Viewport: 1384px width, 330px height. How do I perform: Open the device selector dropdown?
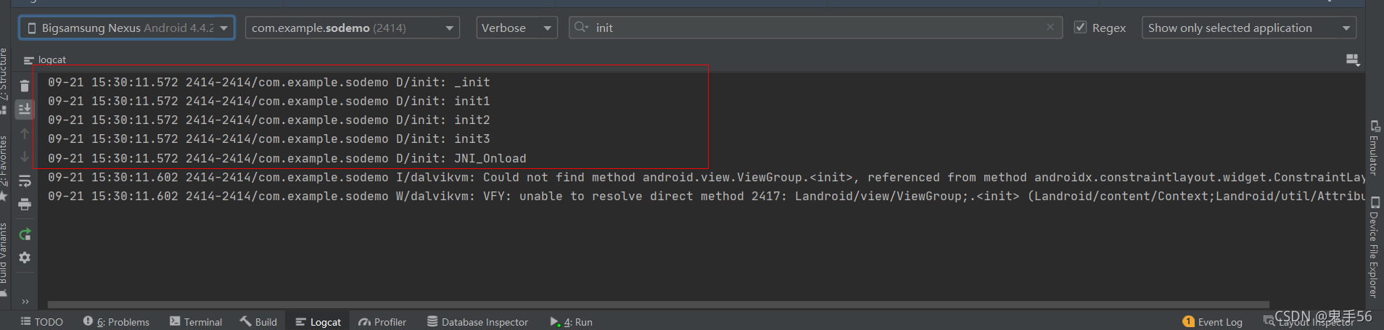tap(127, 28)
